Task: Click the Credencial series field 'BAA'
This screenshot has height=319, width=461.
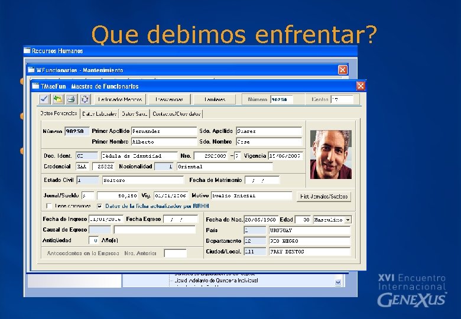Action: pos(82,167)
